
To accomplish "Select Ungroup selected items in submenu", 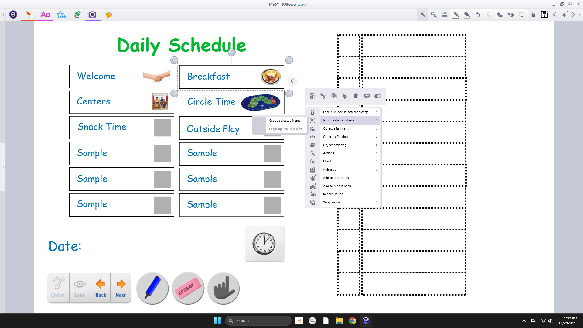I will click(286, 129).
